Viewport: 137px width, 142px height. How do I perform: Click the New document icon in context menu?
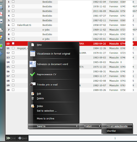pyautogui.click(x=33, y=45)
